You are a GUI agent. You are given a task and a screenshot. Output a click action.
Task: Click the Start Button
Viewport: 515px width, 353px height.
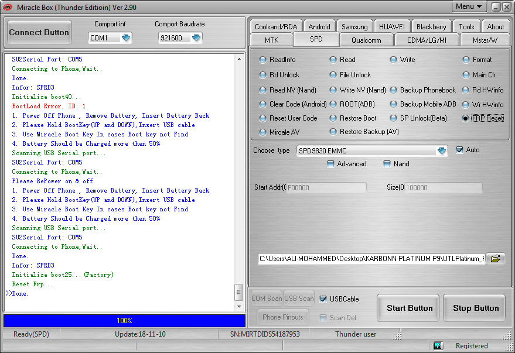(409, 308)
